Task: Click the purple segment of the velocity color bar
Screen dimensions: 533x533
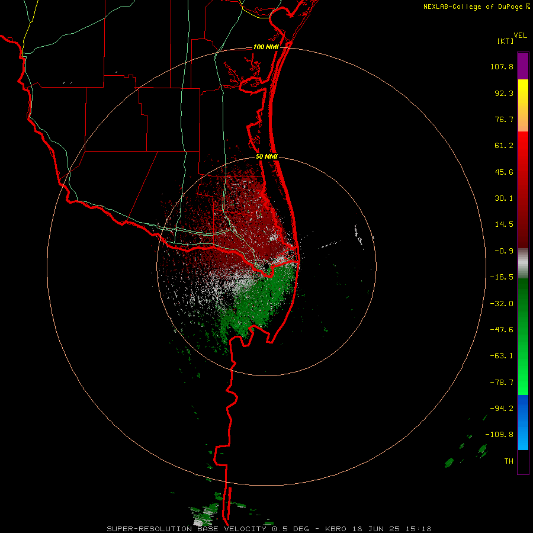Action: pyautogui.click(x=523, y=66)
